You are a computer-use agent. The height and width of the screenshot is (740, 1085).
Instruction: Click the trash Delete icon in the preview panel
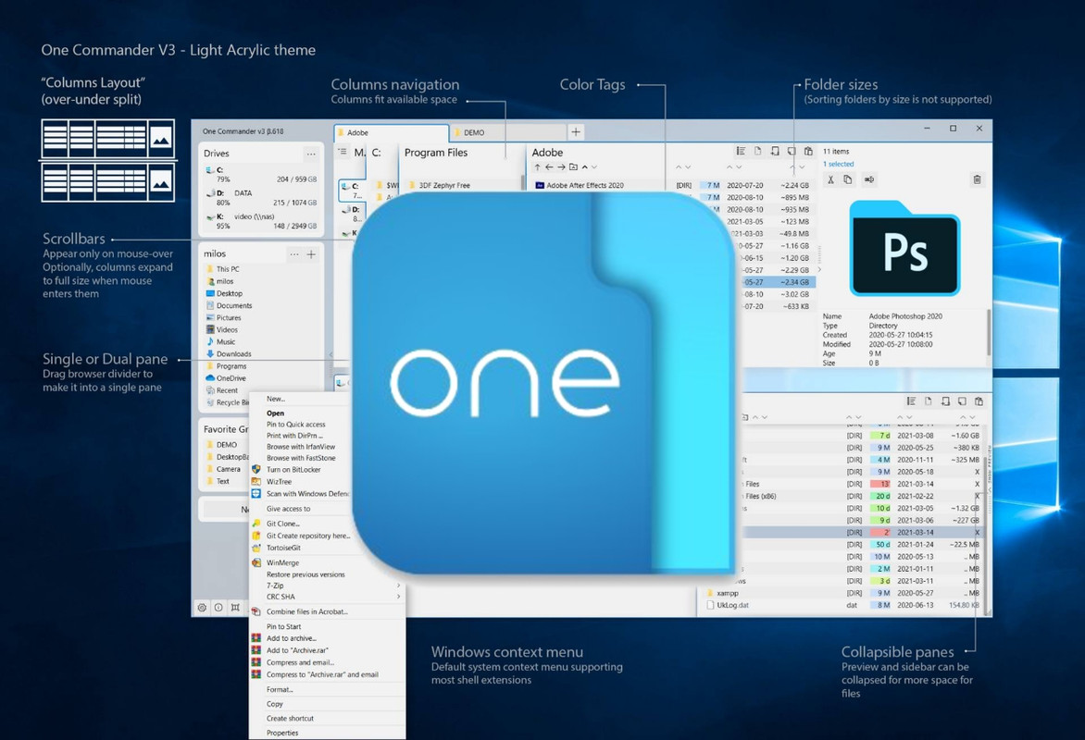977,179
